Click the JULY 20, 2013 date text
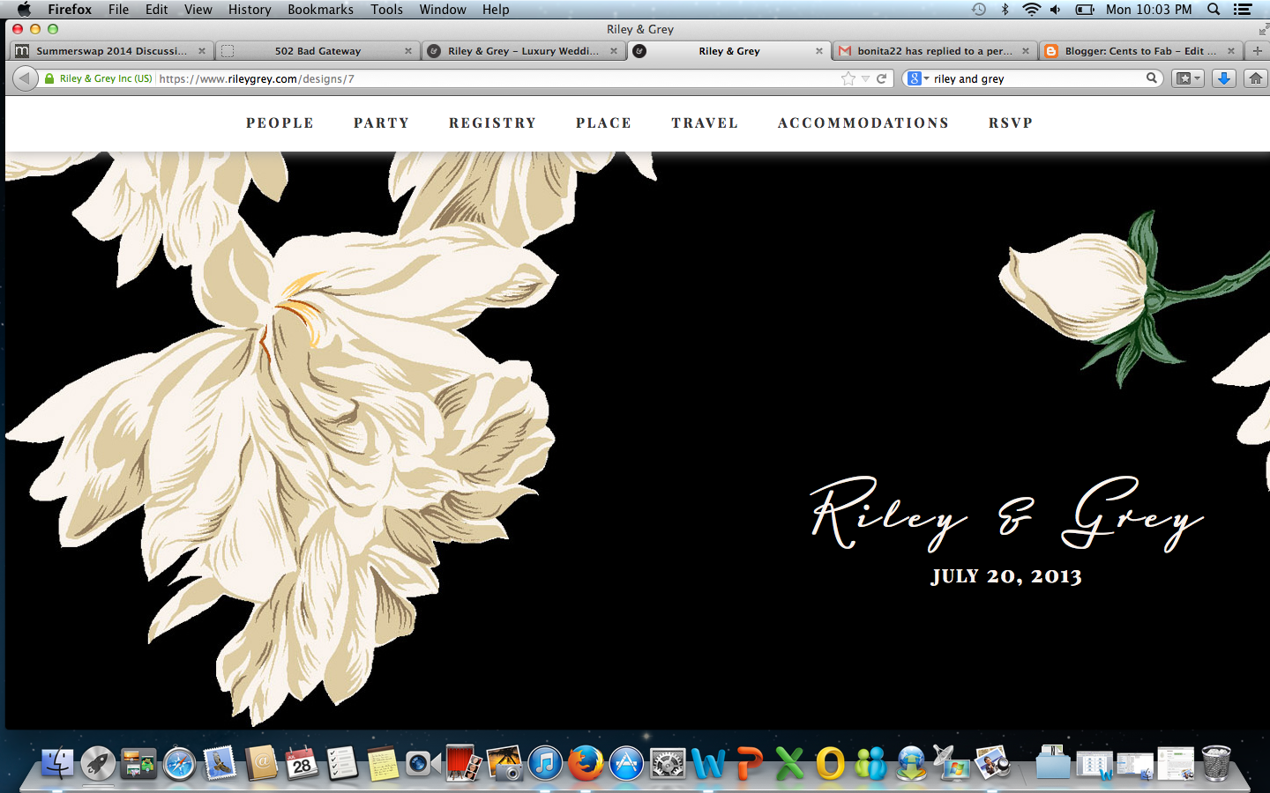1270x793 pixels. click(1006, 576)
